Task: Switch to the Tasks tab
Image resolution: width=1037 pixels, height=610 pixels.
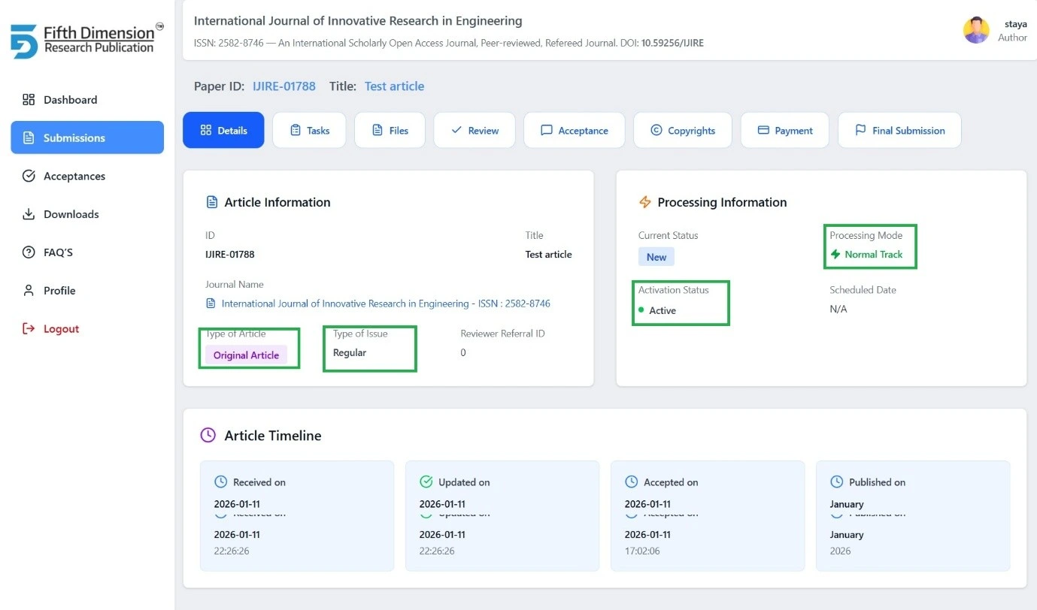Action: [x=309, y=130]
